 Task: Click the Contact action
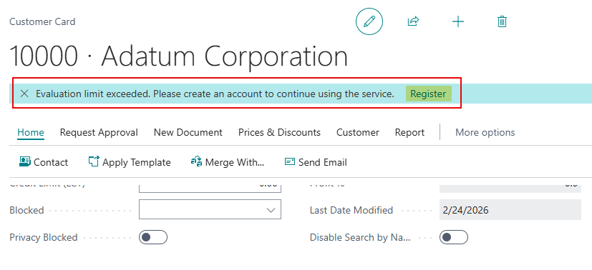coord(44,162)
